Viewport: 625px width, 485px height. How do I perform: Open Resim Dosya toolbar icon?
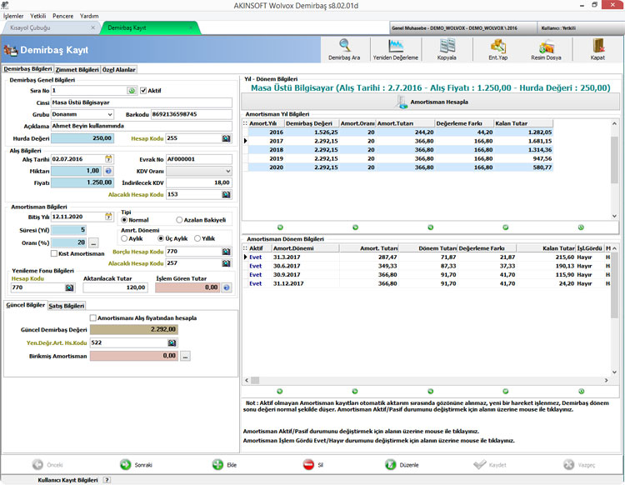(x=546, y=49)
